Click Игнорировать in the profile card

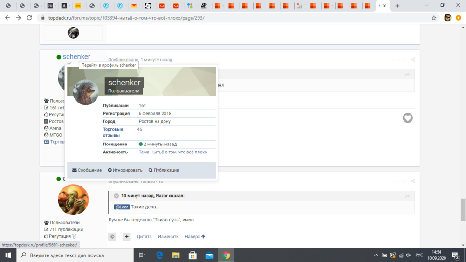click(x=125, y=170)
